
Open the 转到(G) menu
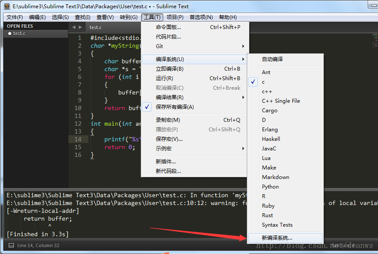coord(129,17)
